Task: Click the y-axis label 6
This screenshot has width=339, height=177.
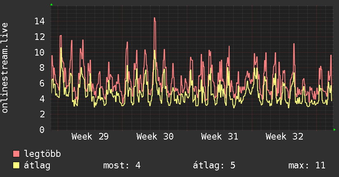Action: (42, 83)
